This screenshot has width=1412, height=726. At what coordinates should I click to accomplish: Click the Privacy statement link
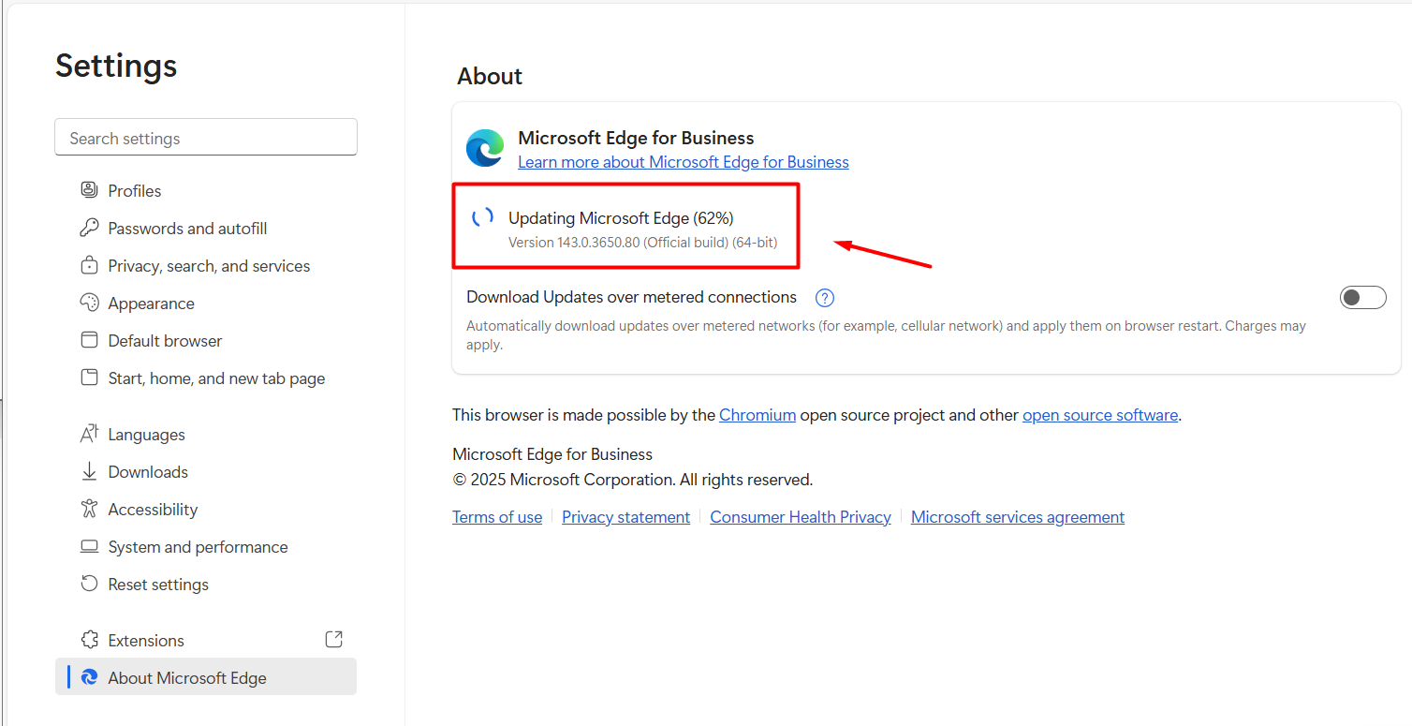(x=625, y=517)
